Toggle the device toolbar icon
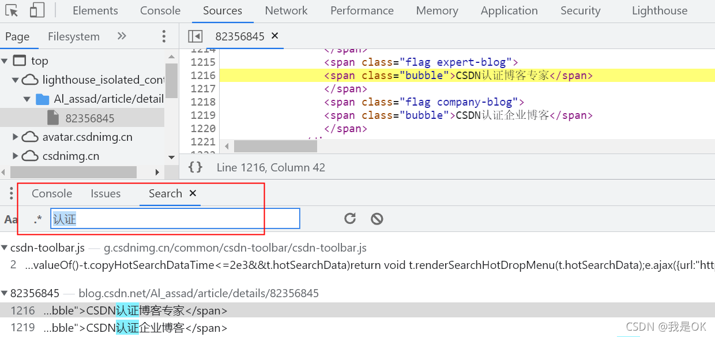This screenshot has height=337, width=715. pyautogui.click(x=37, y=10)
